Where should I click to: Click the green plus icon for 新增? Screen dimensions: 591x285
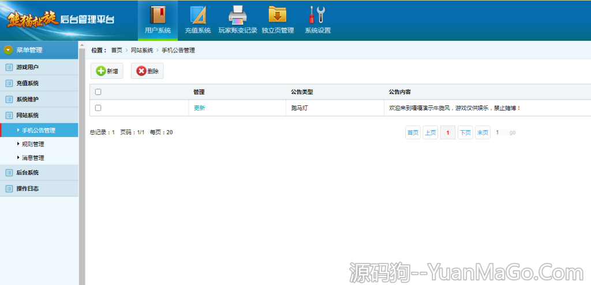click(101, 71)
